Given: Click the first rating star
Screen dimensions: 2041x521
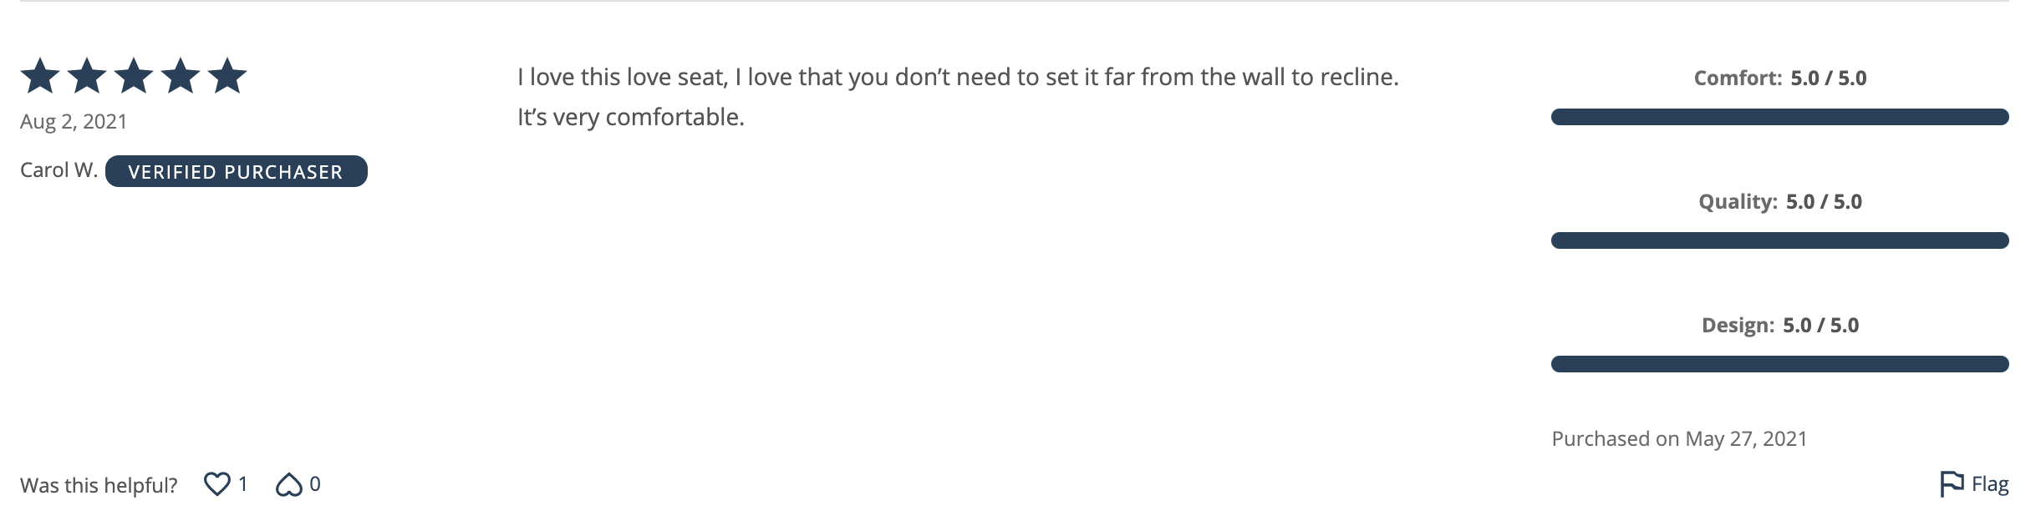Looking at the screenshot, I should [x=40, y=76].
